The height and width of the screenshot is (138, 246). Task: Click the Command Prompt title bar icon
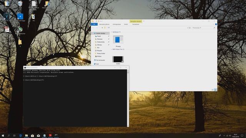25,67
